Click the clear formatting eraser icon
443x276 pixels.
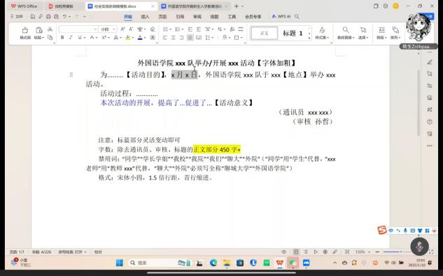click(153, 29)
